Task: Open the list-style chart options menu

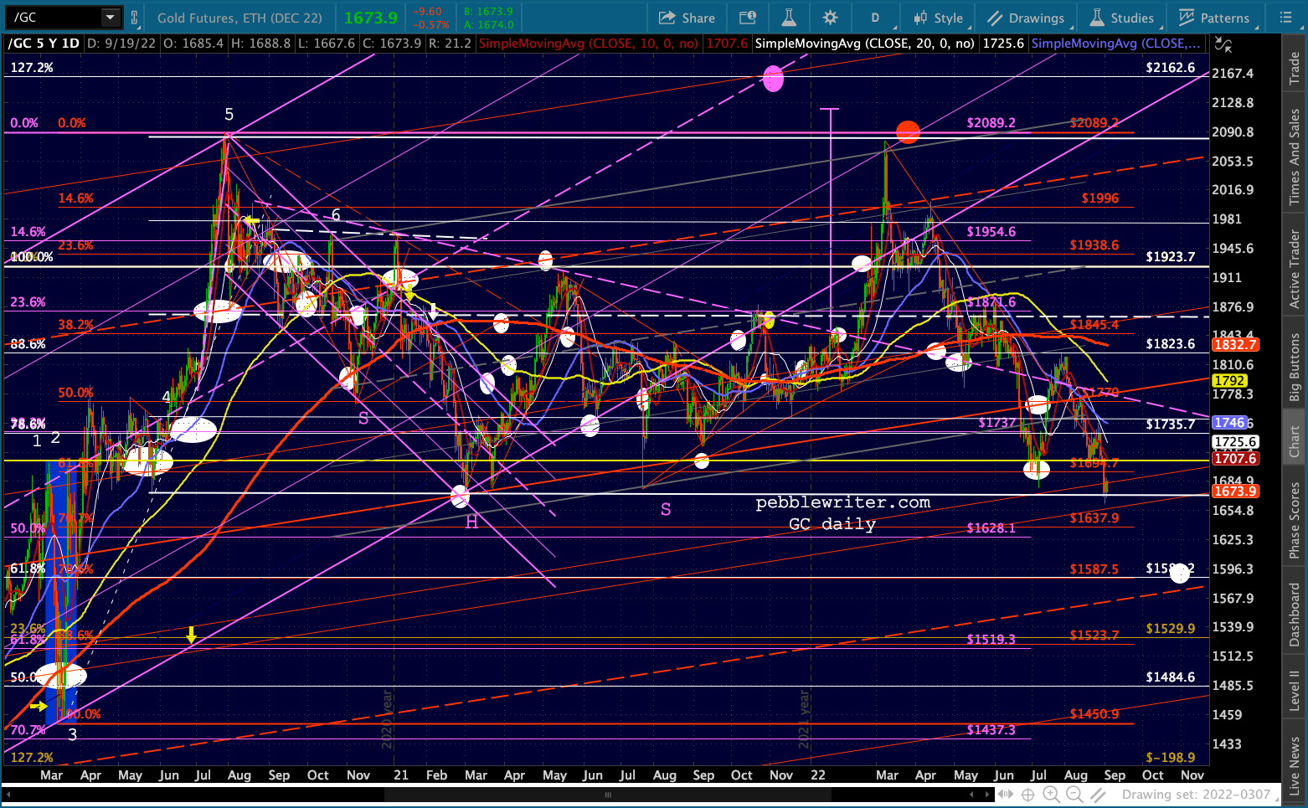Action: coord(1286,18)
